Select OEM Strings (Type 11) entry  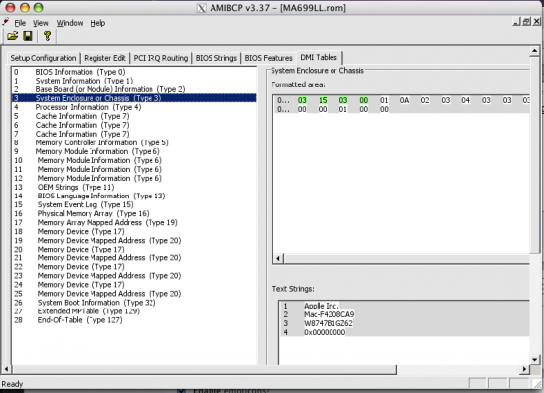pos(76,187)
